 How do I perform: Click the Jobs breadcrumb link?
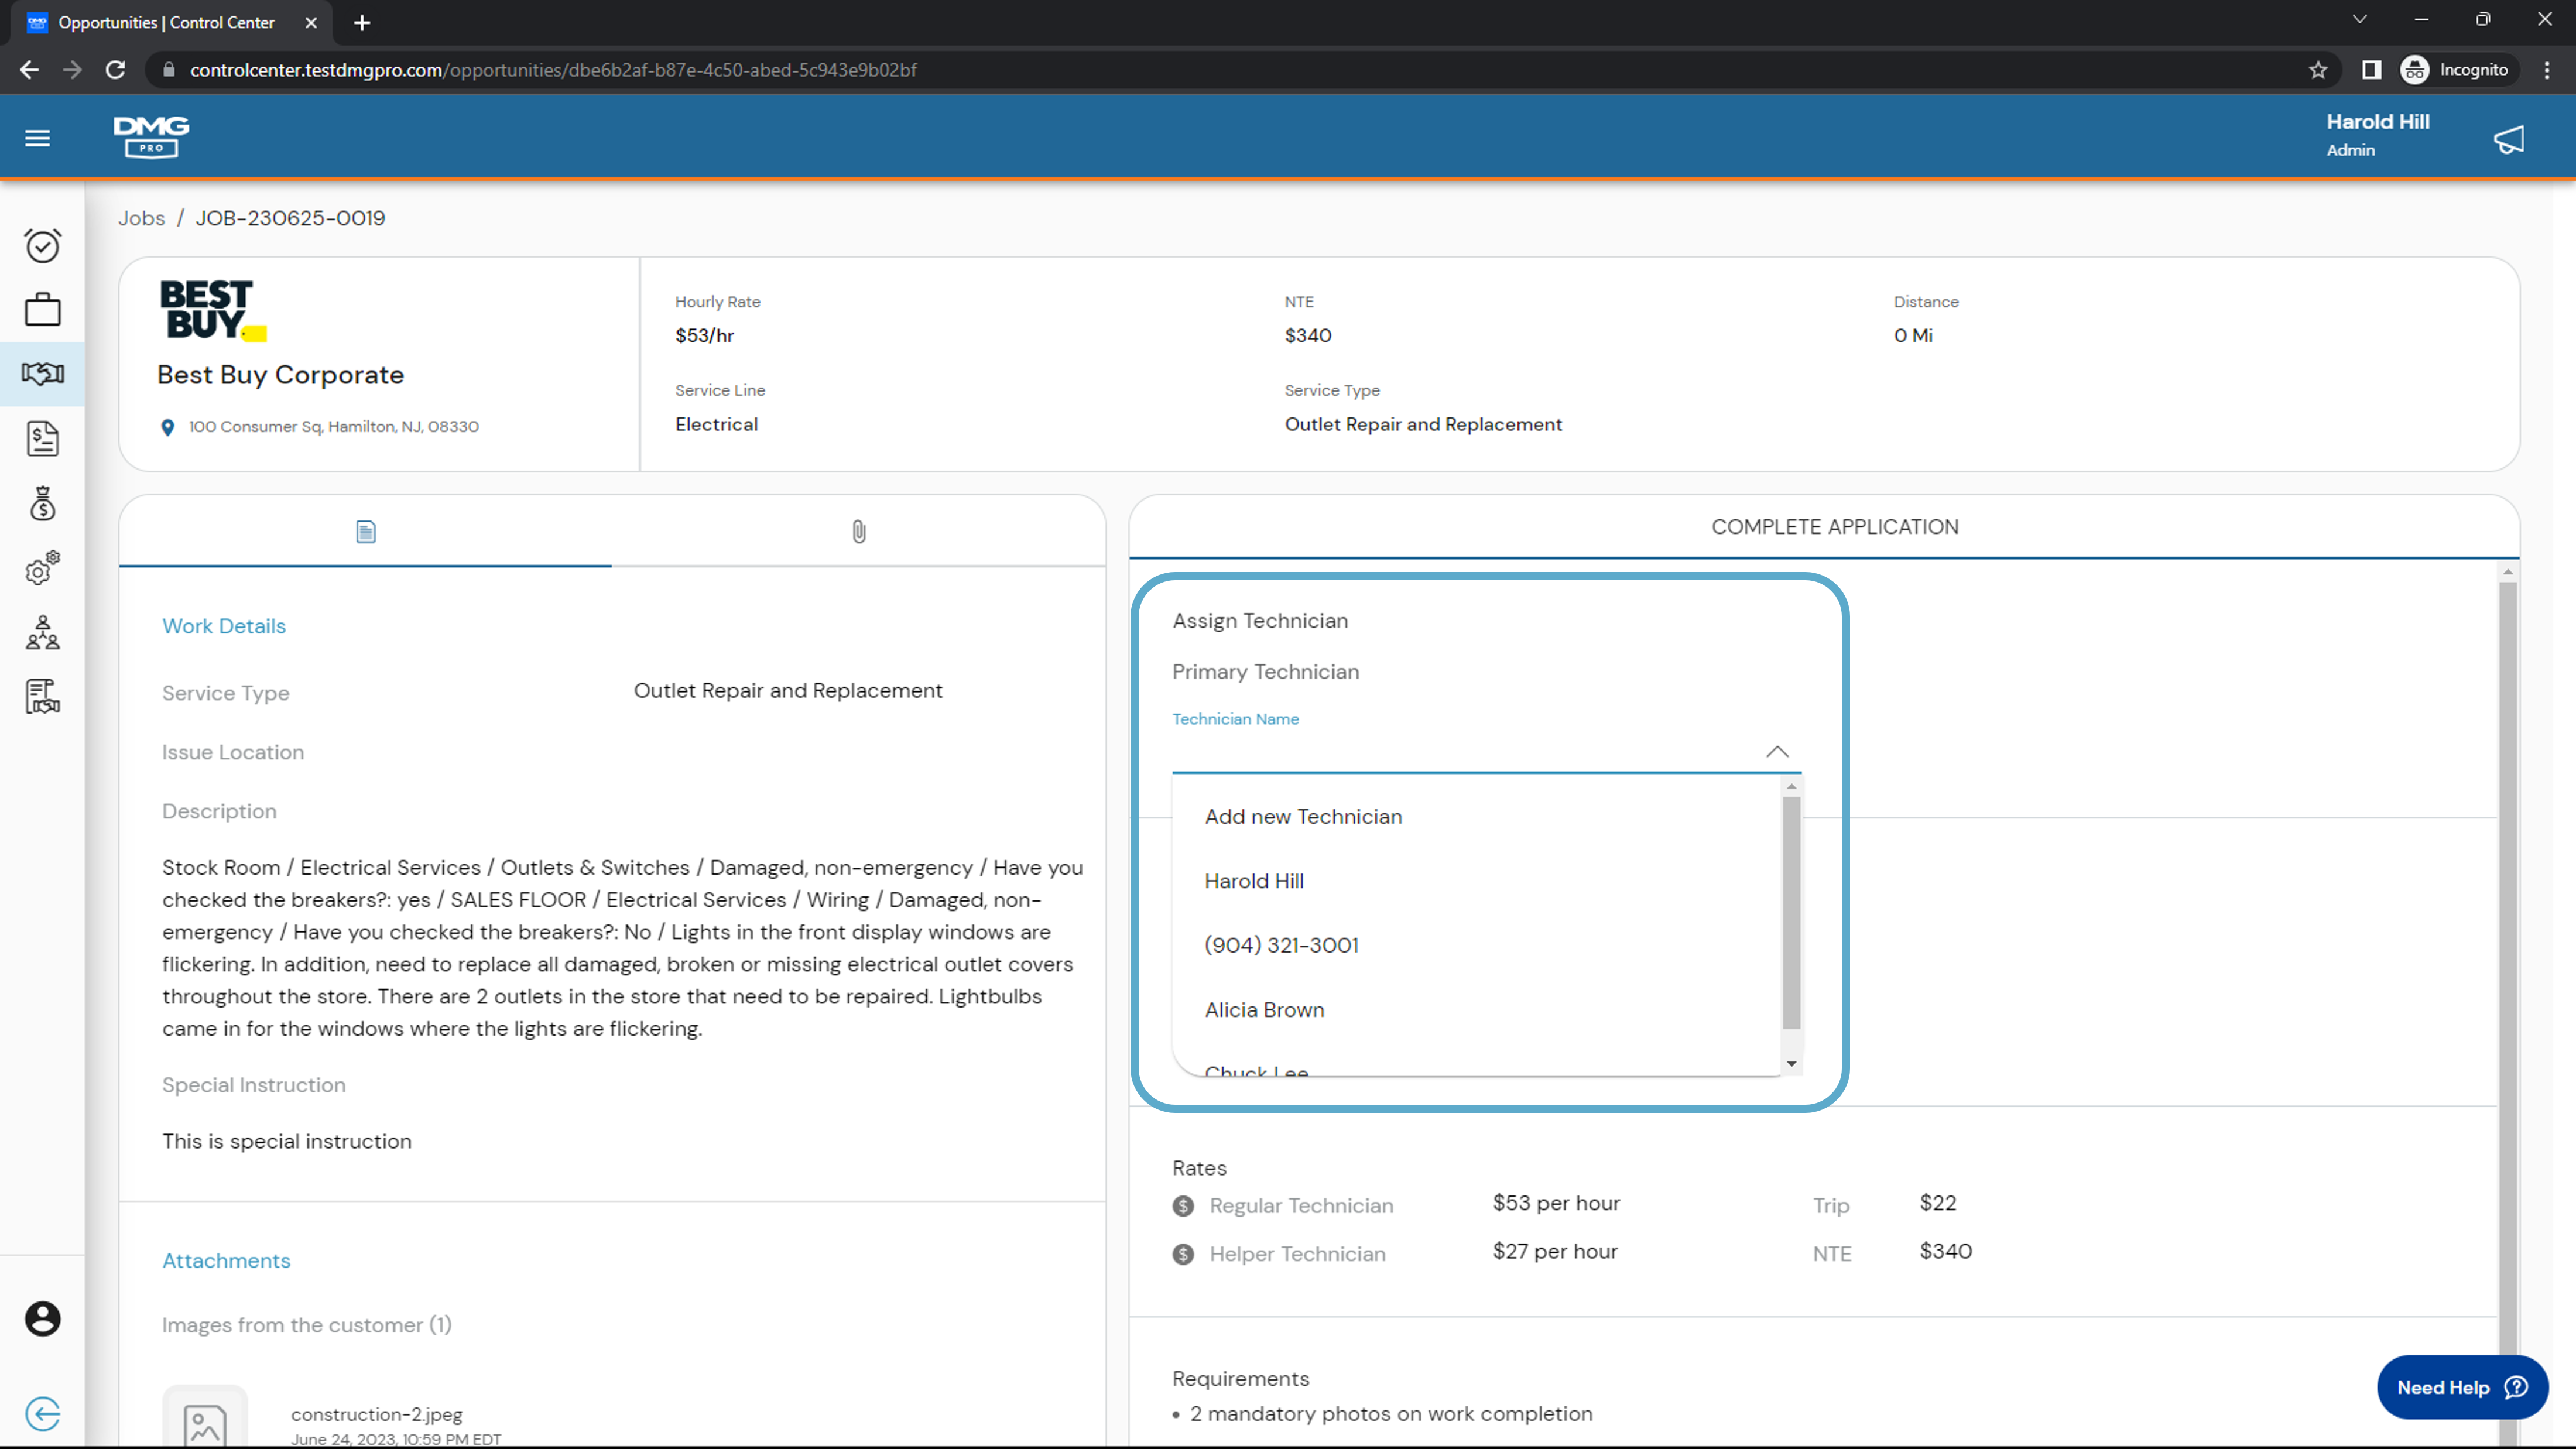141,218
